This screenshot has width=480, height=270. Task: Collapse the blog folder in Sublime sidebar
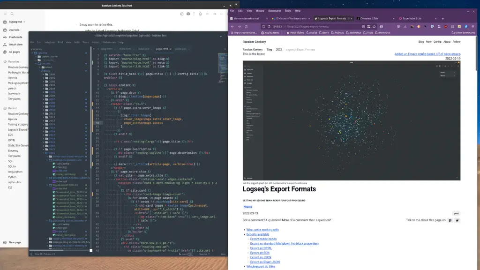point(40,71)
